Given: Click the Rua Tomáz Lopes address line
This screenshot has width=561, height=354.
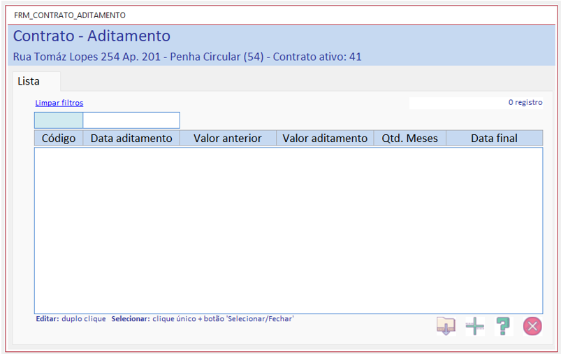Looking at the screenshot, I should (x=187, y=57).
